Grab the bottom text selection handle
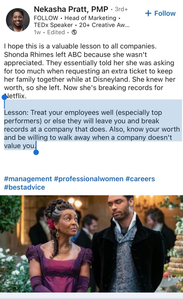Screen dimensions: 183x299 [36, 152]
